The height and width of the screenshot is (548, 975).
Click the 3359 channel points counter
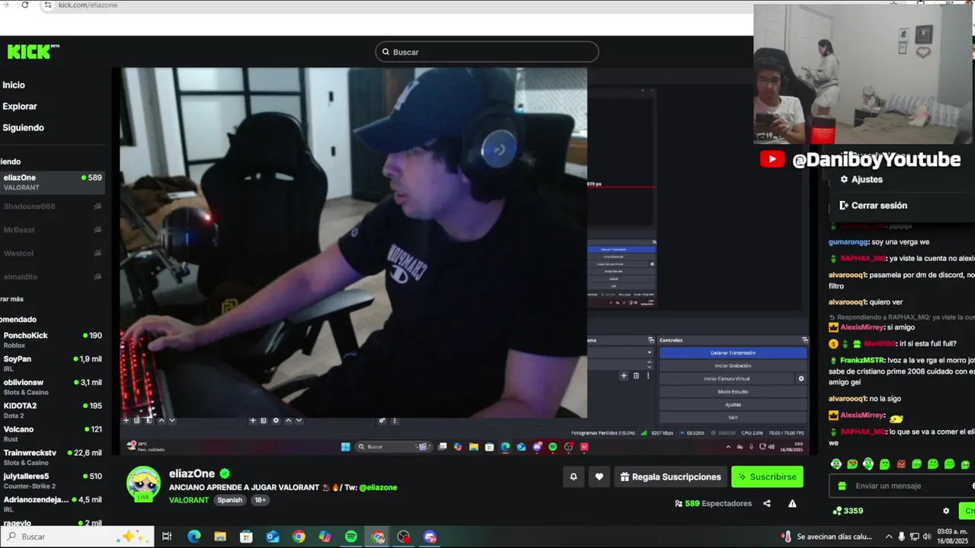(848, 511)
